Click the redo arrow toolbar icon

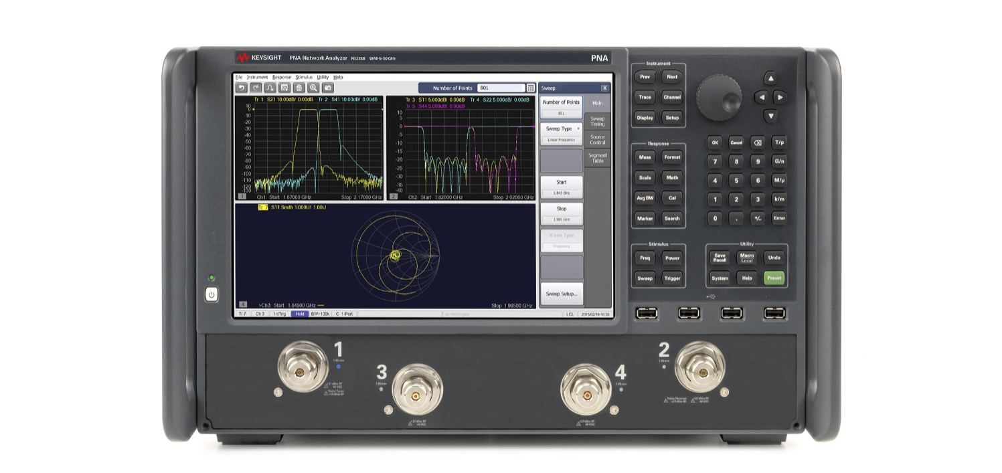(x=256, y=88)
